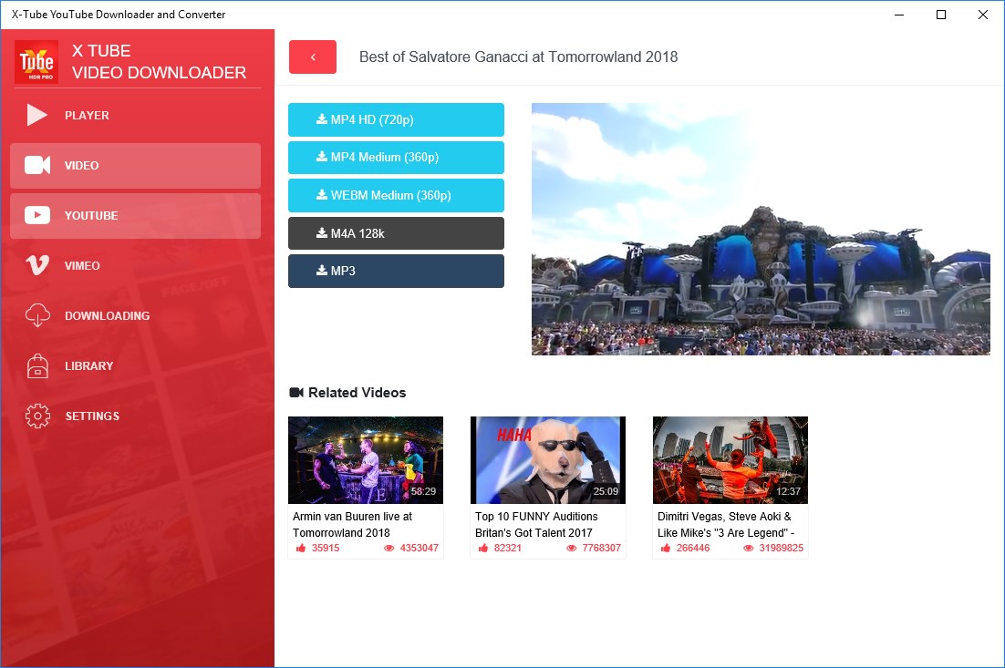The image size is (1005, 668).
Task: Click the 266446 likes count
Action: [693, 549]
